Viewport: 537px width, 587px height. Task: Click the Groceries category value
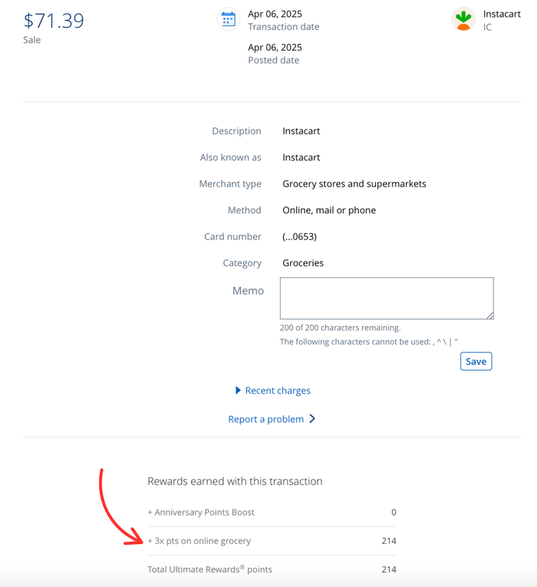[303, 262]
